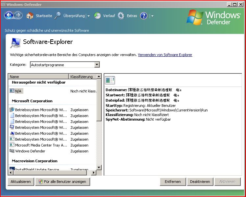Image resolution: width=246 pixels, height=197 pixels.
Task: Open the Extras toolbar item
Action: tap(132, 16)
